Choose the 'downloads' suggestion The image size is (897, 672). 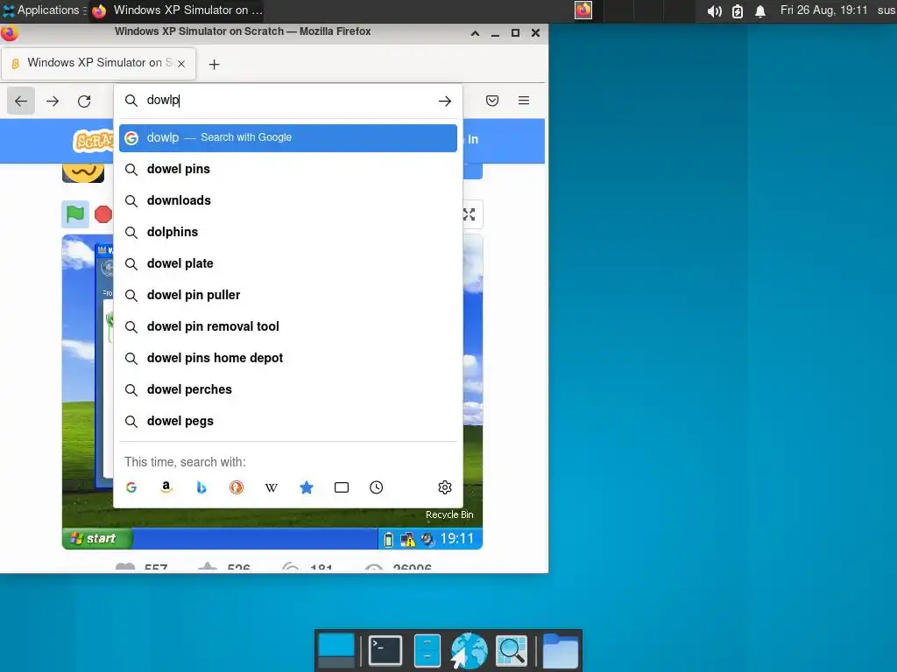coord(287,200)
